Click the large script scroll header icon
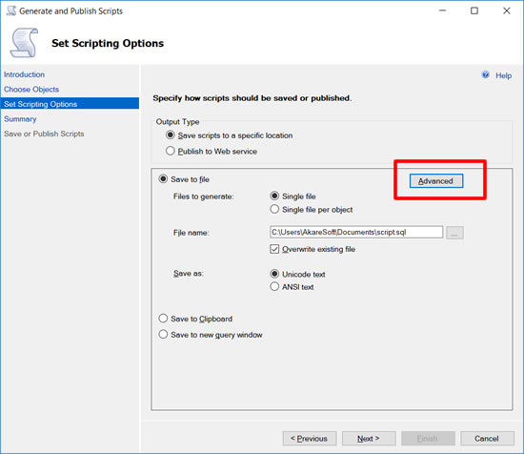This screenshot has width=524, height=454. tap(24, 43)
